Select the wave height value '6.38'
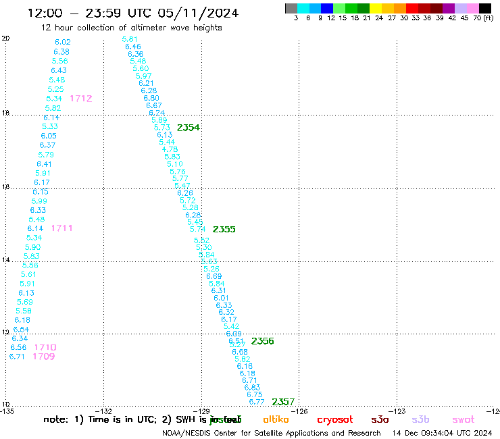The width and height of the screenshot is (500, 439). coord(61,51)
